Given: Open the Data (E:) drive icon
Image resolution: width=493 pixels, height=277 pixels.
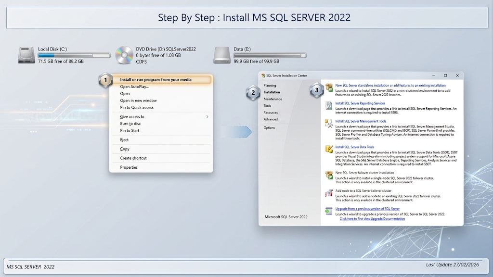Looking at the screenshot, I should (x=222, y=55).
